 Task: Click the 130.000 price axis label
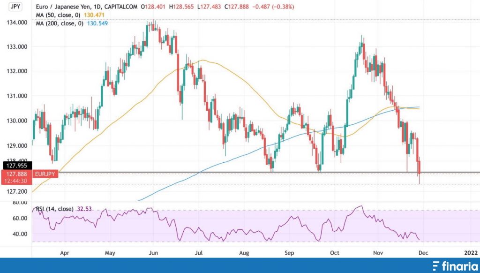tap(17, 121)
